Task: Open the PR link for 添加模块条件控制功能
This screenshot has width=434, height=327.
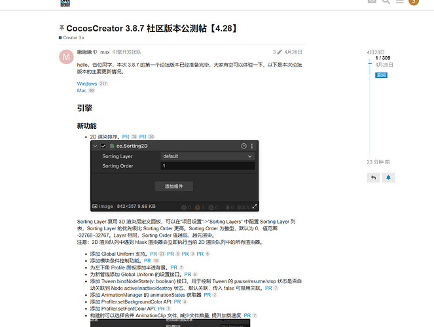Action: pyautogui.click(x=147, y=261)
